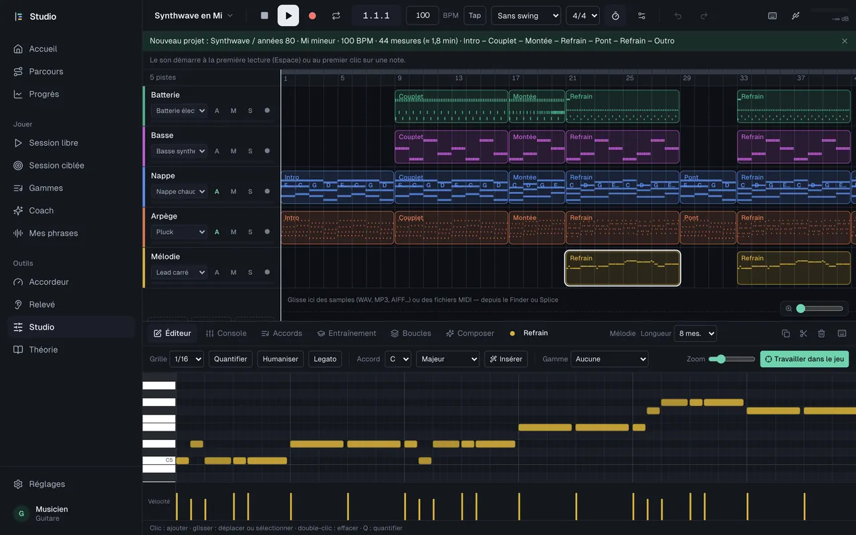Open the Composer tab
This screenshot has width=856, height=535.
coord(470,333)
